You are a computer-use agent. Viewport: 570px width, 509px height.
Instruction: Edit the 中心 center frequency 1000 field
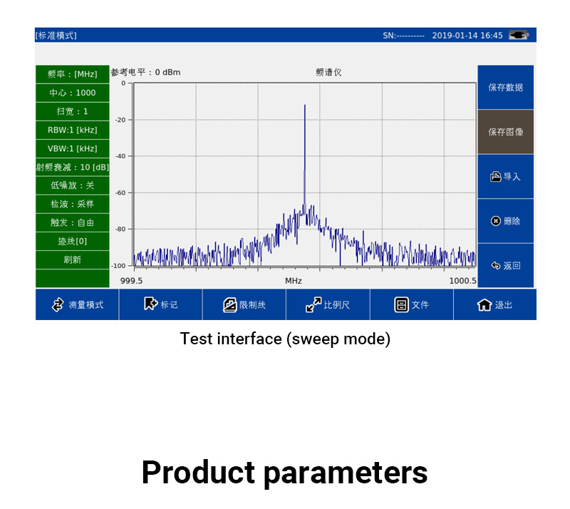click(x=72, y=93)
